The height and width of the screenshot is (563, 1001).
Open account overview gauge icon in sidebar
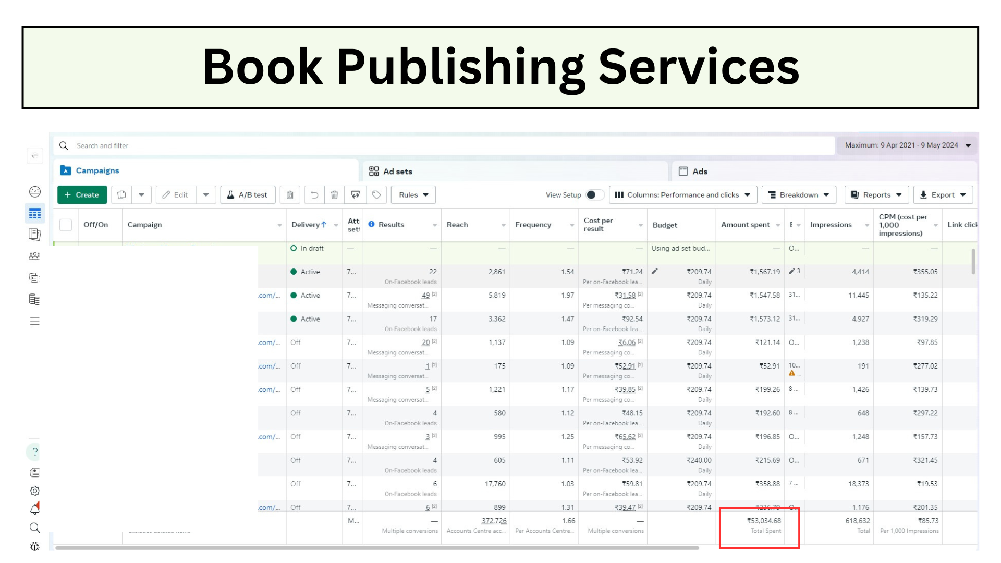click(x=35, y=192)
